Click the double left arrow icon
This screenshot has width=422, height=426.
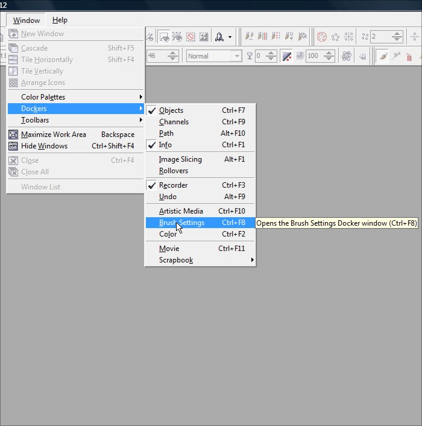(x=363, y=56)
